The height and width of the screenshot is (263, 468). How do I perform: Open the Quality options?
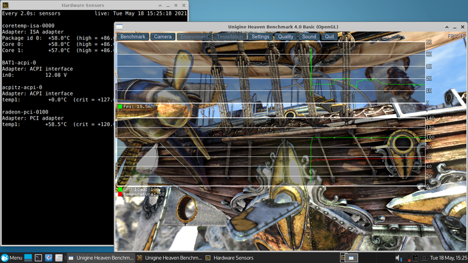click(x=285, y=37)
